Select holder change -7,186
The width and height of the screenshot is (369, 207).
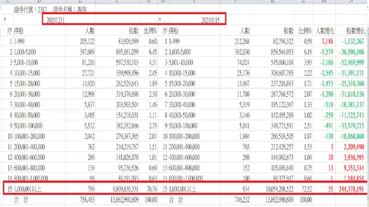coord(327,63)
